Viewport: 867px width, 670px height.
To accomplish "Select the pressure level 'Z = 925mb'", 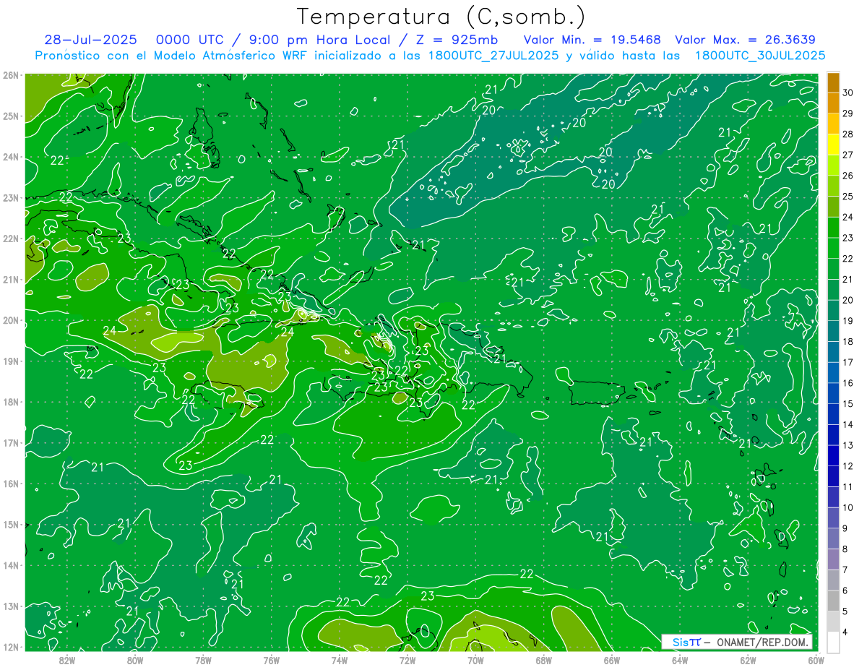I will (x=453, y=40).
